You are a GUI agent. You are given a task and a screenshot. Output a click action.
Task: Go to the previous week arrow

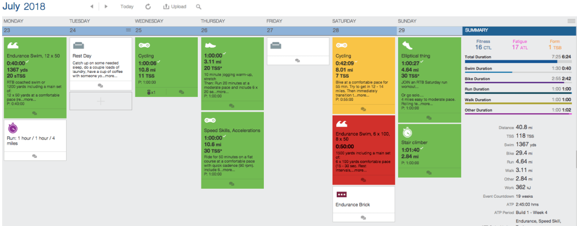pyautogui.click(x=92, y=7)
